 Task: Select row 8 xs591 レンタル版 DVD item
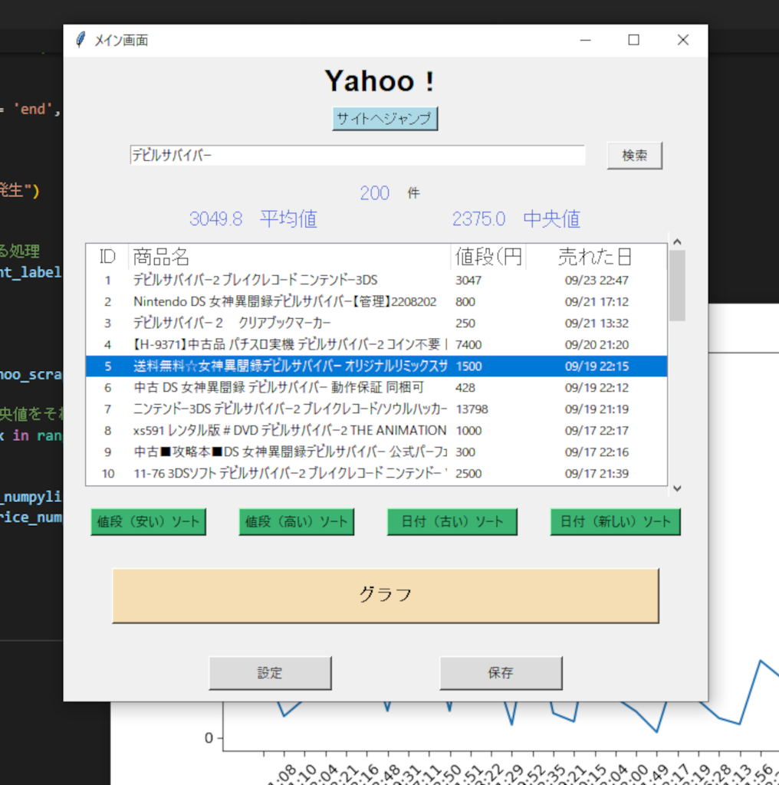pyautogui.click(x=376, y=431)
